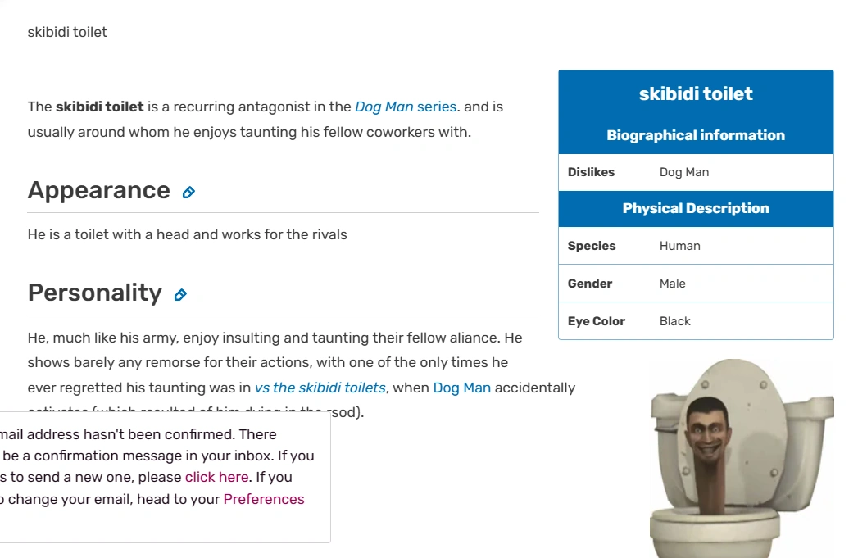Select the Dog Man value in Dislikes row
The width and height of the screenshot is (867, 558).
coord(683,172)
